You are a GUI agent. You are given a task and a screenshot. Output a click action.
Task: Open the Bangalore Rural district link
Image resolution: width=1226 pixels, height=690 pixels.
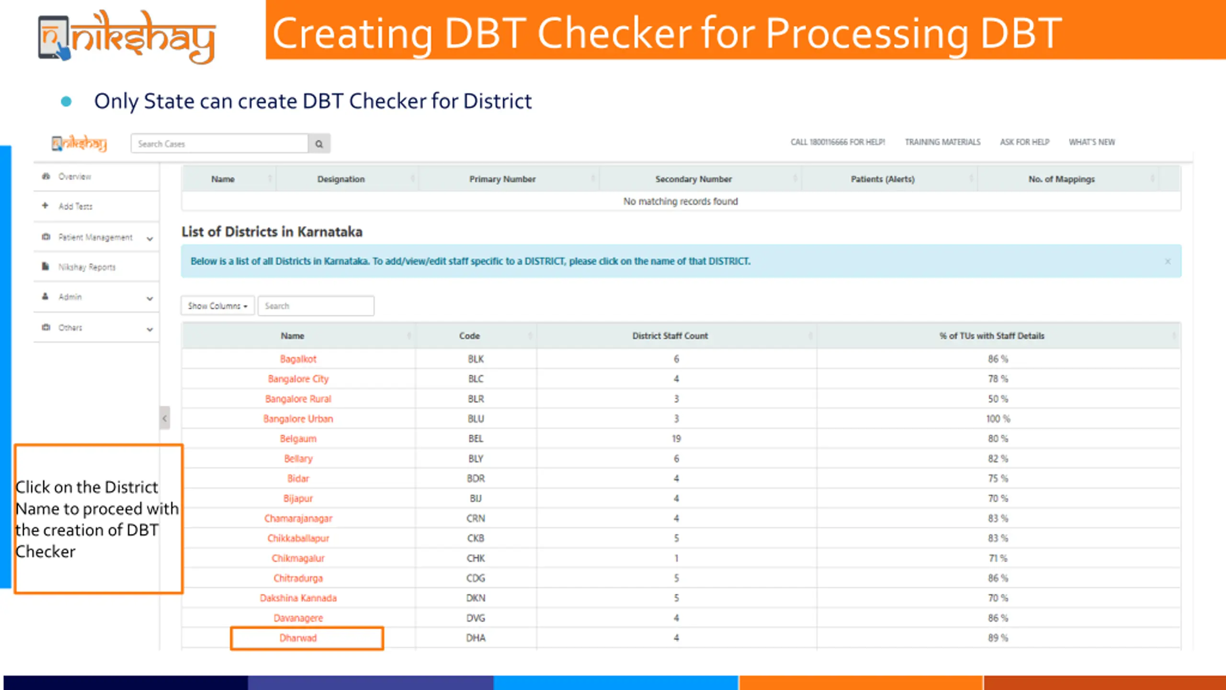click(298, 399)
